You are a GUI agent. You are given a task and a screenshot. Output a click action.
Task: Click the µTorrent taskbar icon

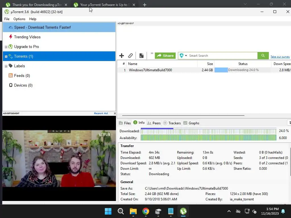pyautogui.click(x=183, y=211)
